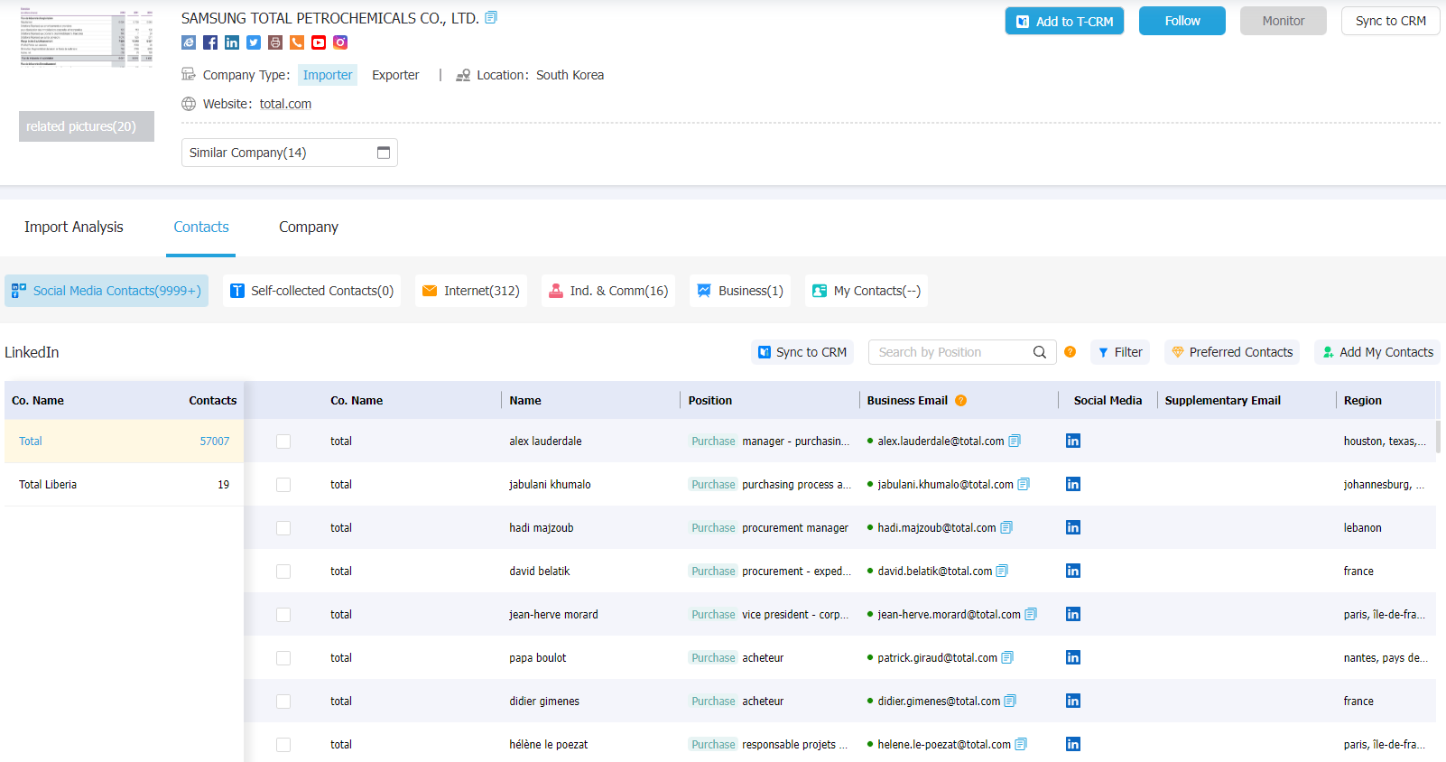This screenshot has height=762, width=1446.
Task: Copy jabulani.khumalo@total.com with its copy icon
Action: (1024, 484)
